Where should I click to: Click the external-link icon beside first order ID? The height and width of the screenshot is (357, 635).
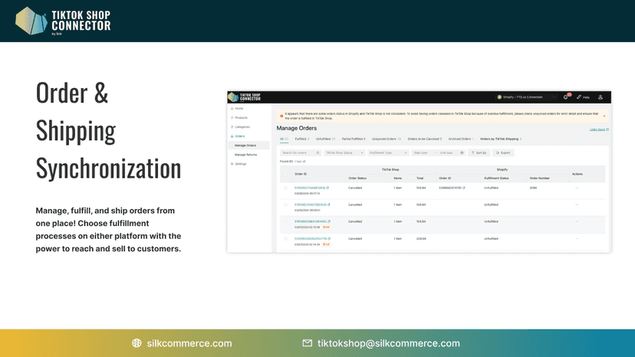tap(327, 188)
